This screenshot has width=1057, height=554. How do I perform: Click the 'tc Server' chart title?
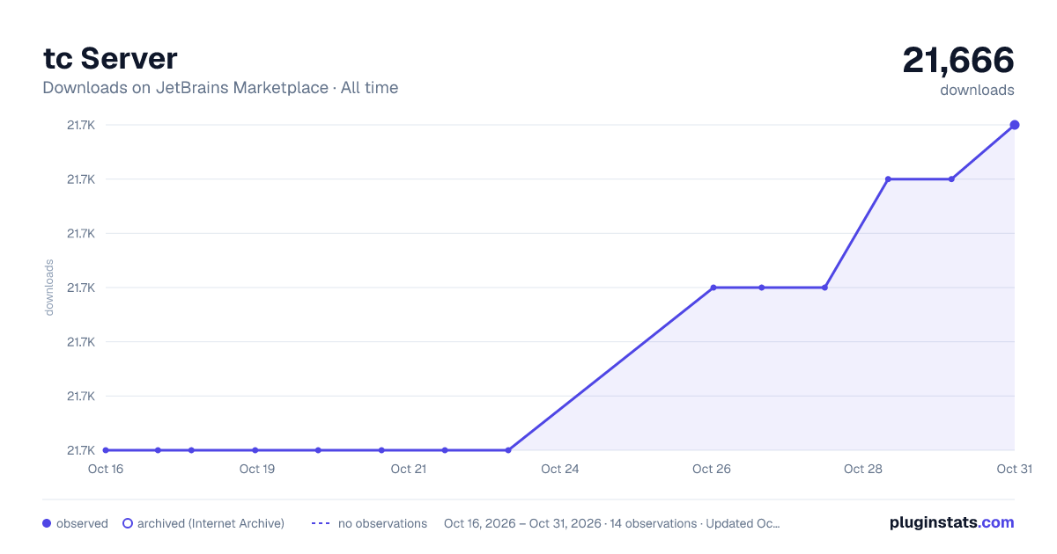[x=110, y=58]
